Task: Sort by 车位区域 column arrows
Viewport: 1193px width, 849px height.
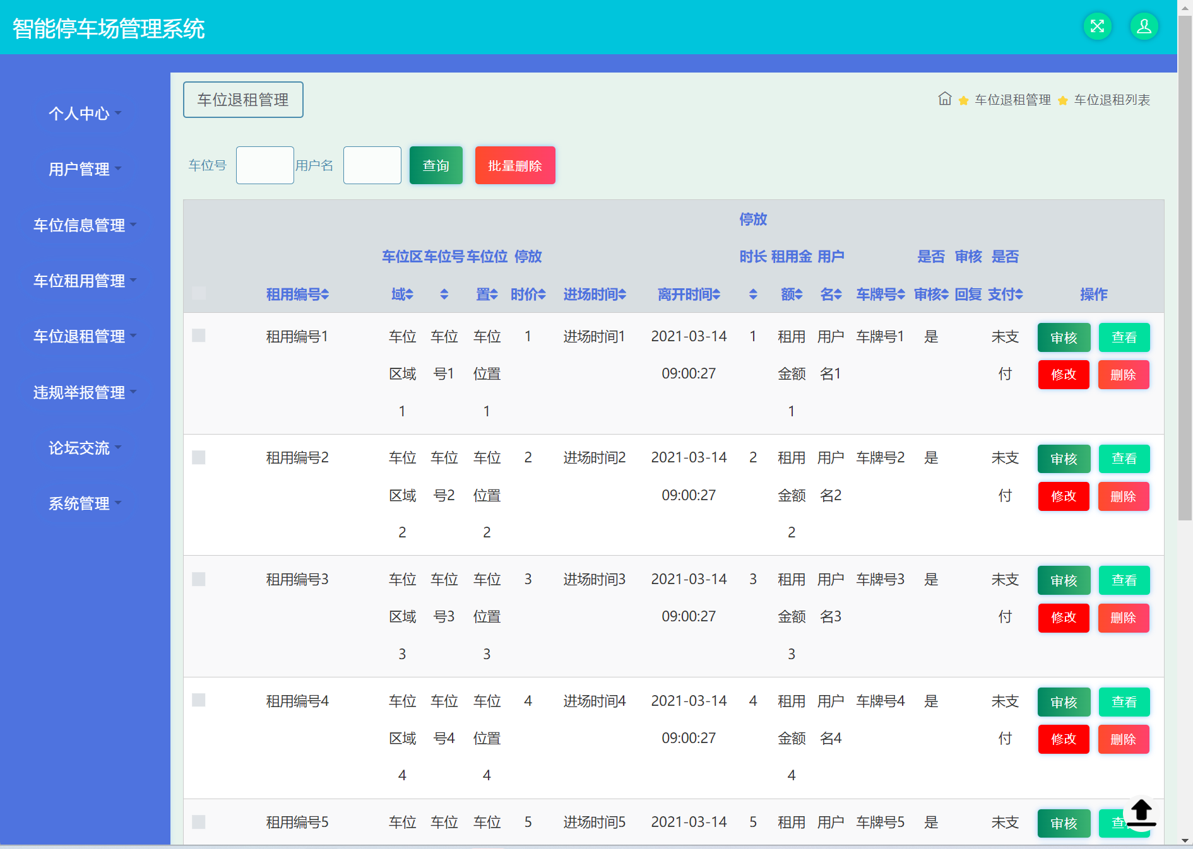Action: point(409,294)
